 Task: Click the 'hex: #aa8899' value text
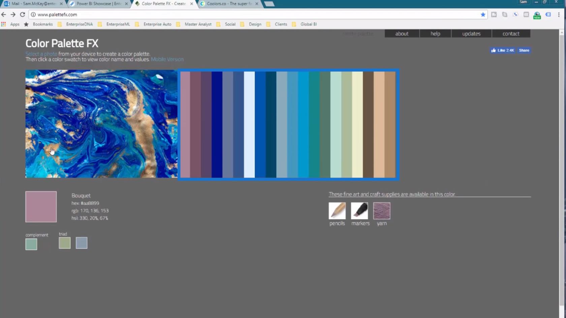pyautogui.click(x=85, y=203)
